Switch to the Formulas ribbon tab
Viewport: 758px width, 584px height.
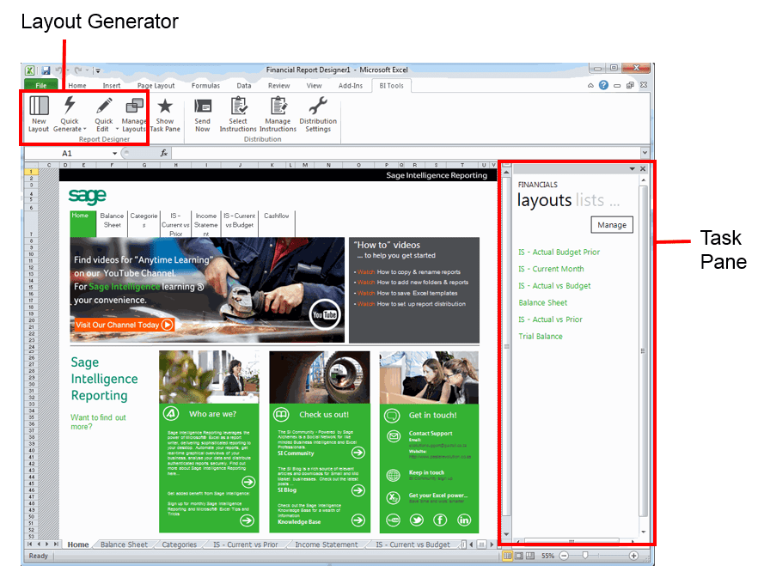coord(208,85)
